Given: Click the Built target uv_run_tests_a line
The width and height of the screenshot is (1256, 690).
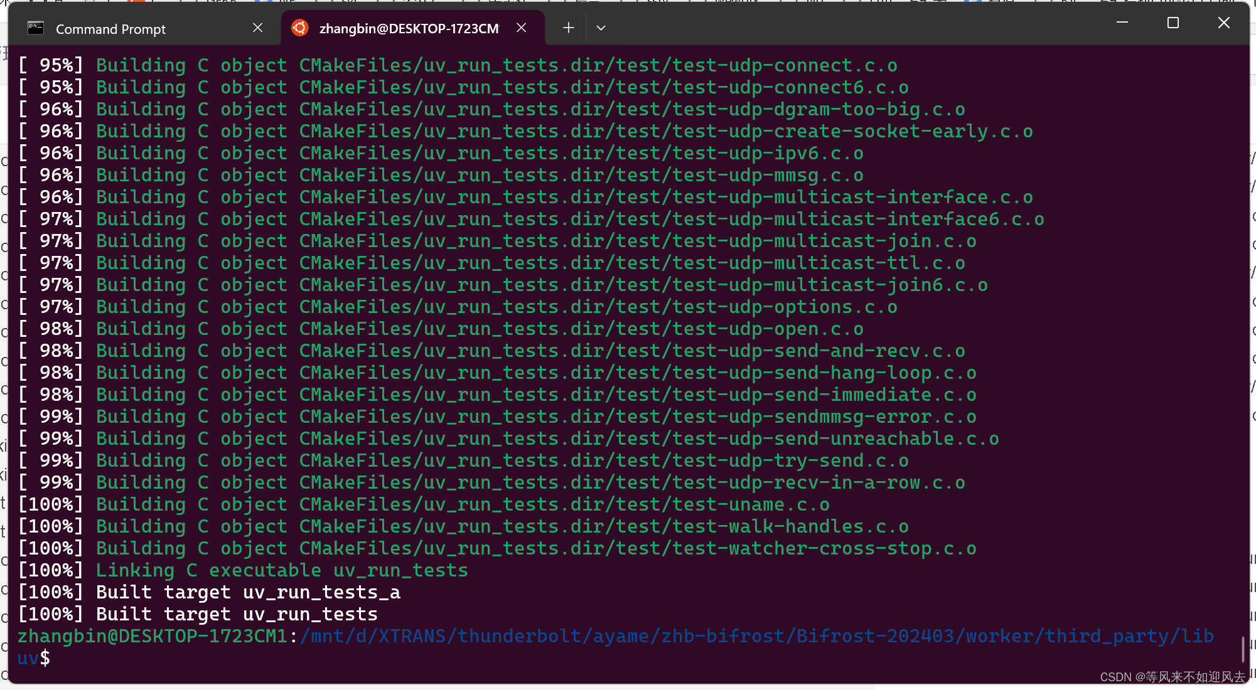Looking at the screenshot, I should [x=209, y=592].
